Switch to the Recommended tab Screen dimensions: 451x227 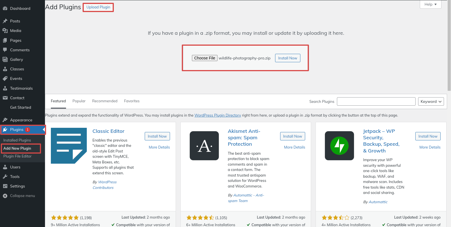pos(105,101)
